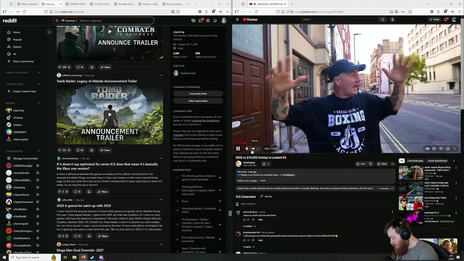
Task: Open the 60 comments on the Tomb Raider post
Action: point(80,150)
